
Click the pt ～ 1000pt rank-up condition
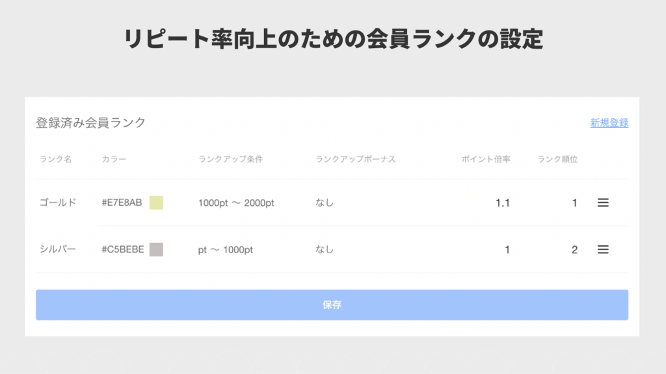(x=226, y=249)
